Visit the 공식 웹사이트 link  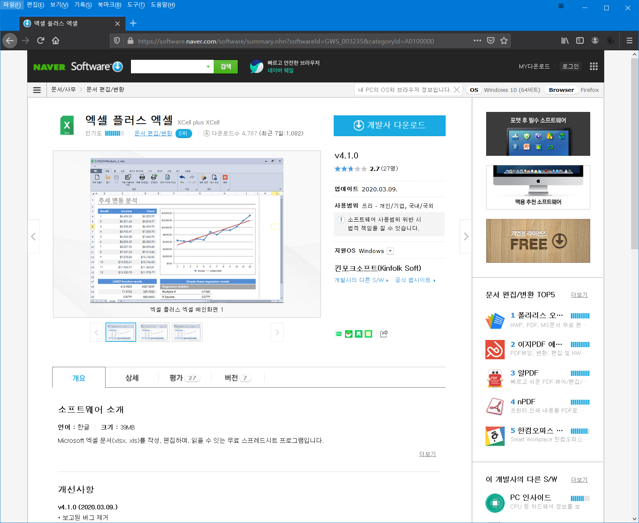pos(415,280)
